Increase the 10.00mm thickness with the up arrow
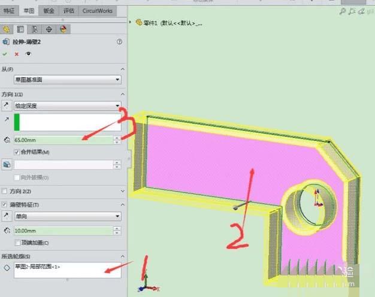375x297 pixels. click(117, 229)
